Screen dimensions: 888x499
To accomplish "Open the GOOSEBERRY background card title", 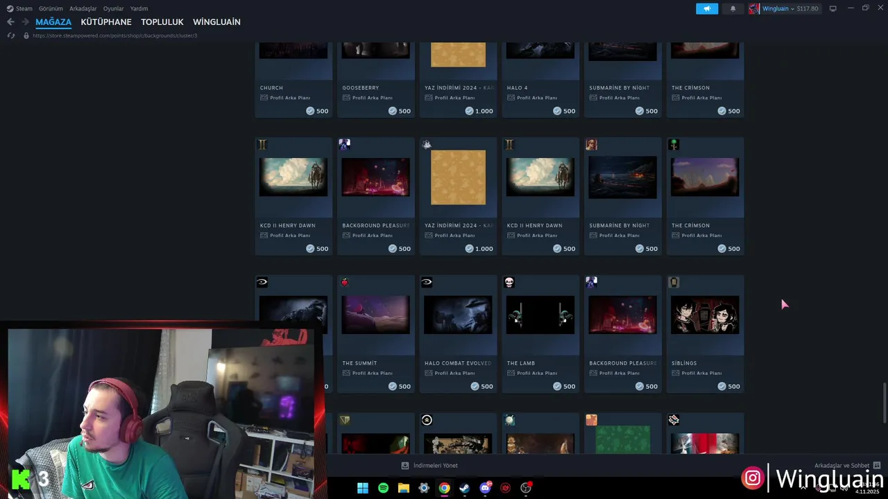I will [x=360, y=88].
